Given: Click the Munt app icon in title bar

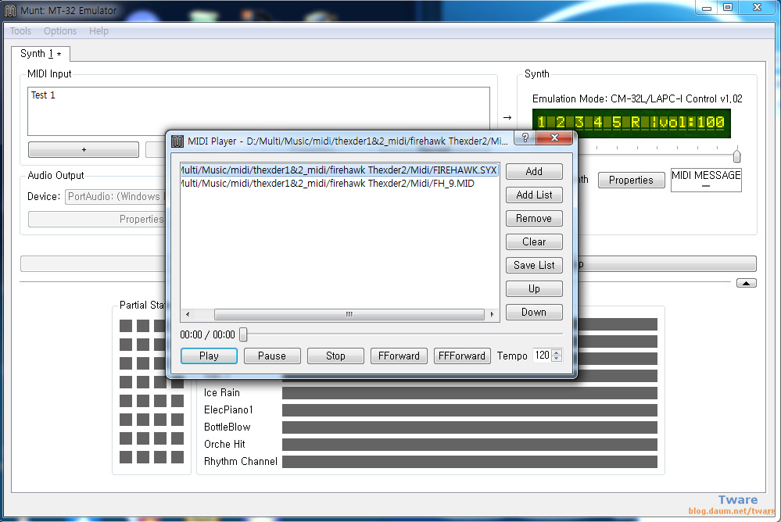Looking at the screenshot, I should (10, 10).
